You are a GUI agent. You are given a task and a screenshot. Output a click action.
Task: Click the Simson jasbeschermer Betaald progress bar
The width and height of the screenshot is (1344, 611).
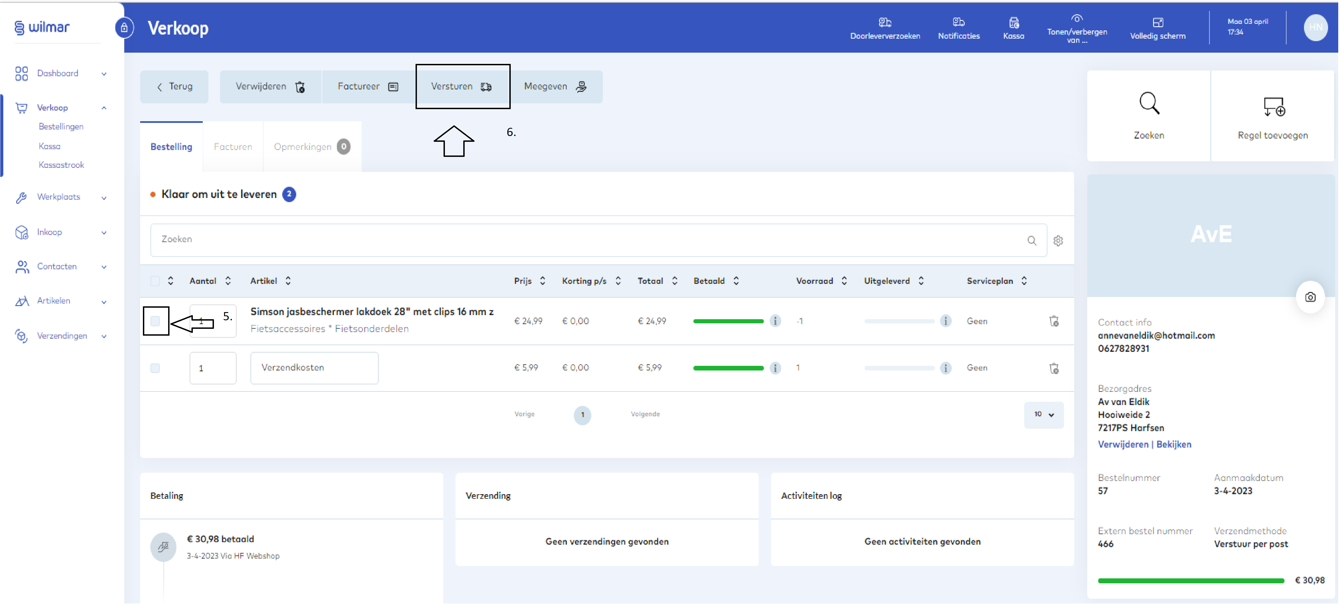(732, 323)
